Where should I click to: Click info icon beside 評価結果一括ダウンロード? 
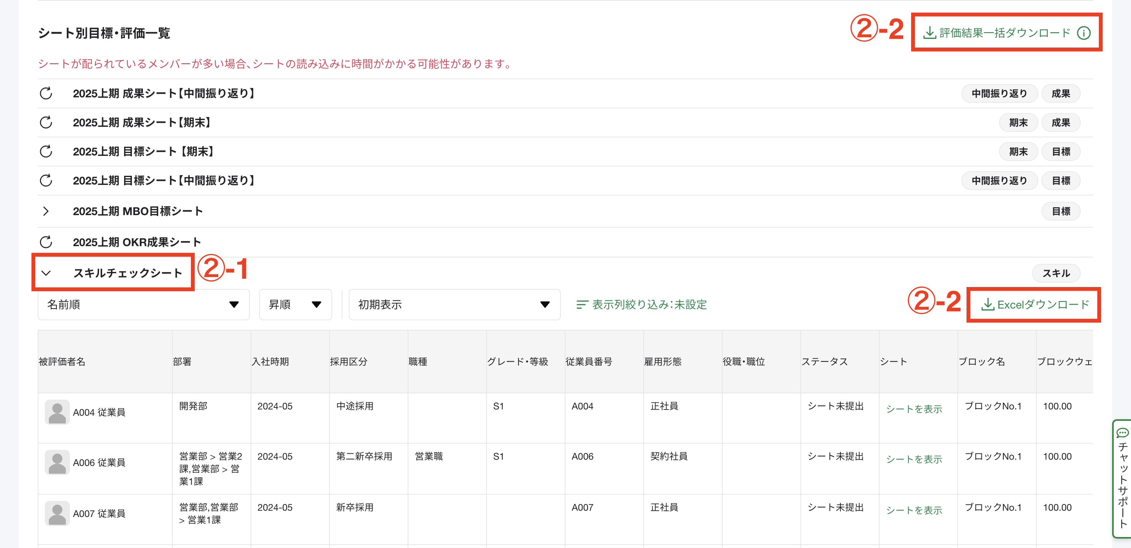1083,33
